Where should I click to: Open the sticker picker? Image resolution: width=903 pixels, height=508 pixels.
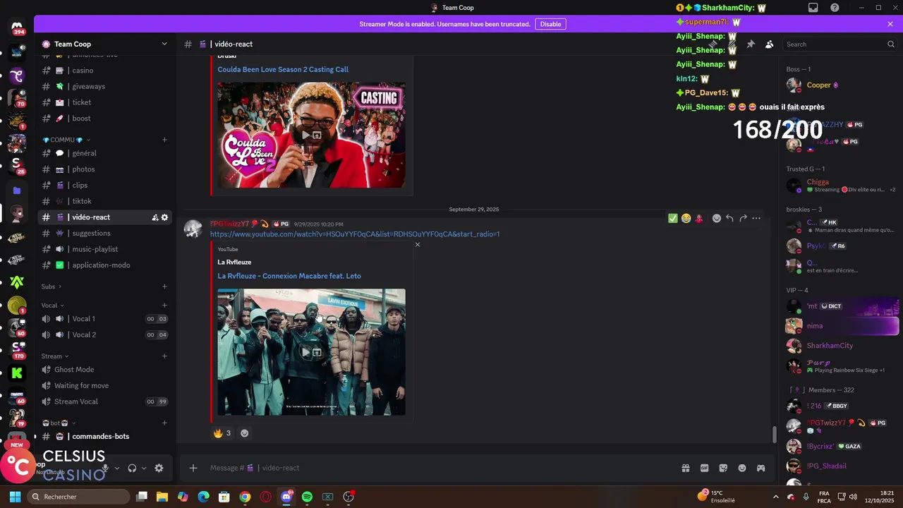click(x=723, y=468)
